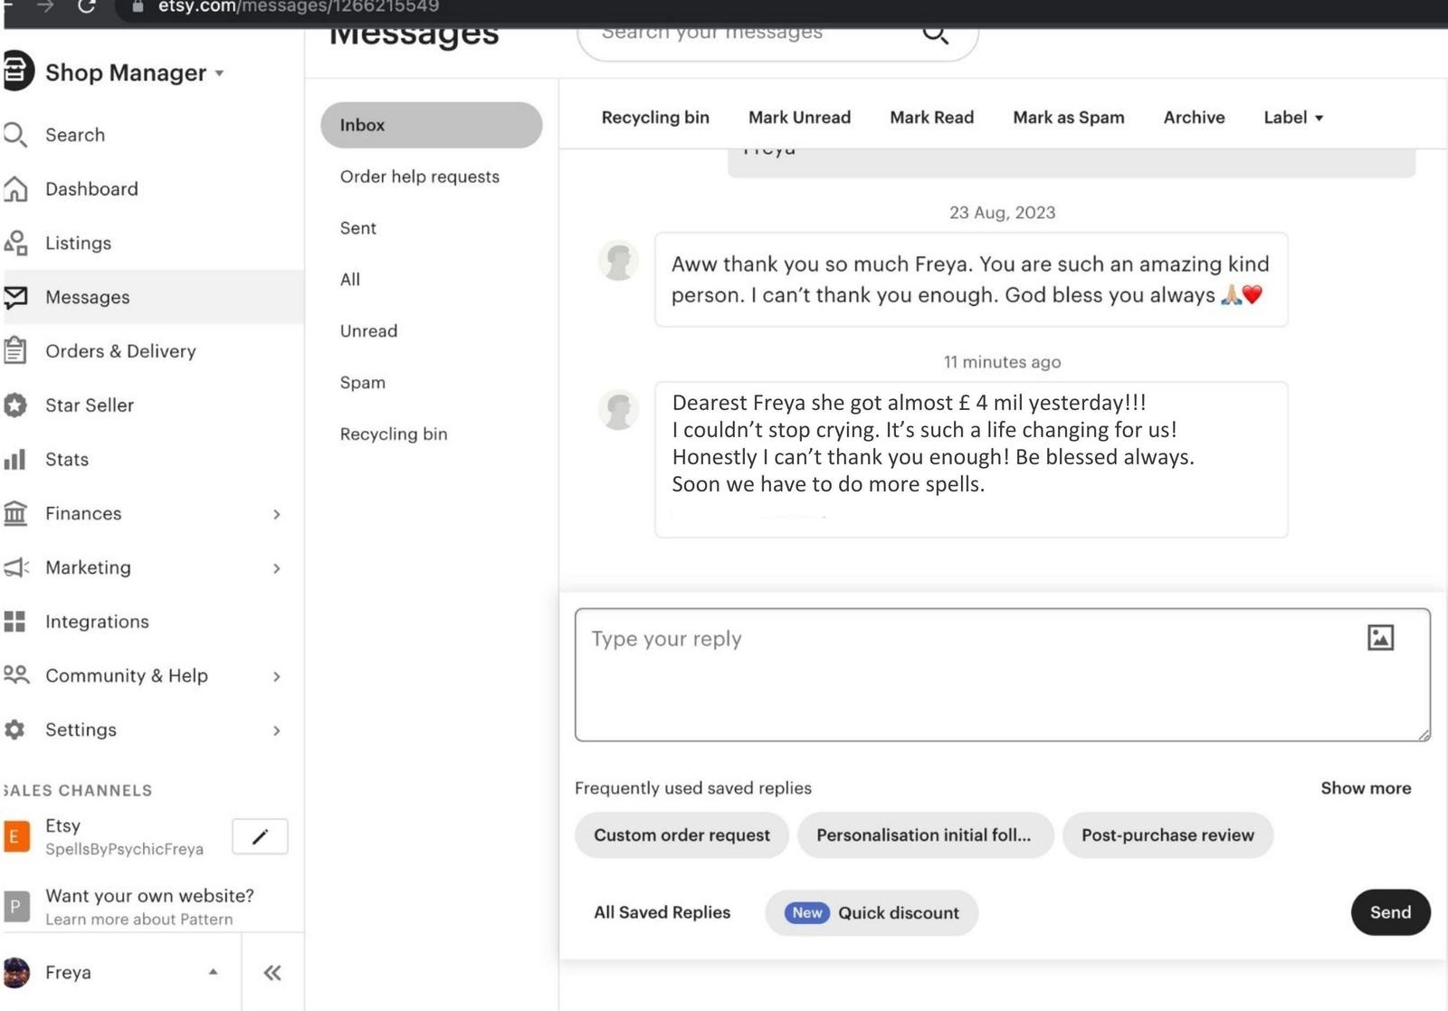Image resolution: width=1448 pixels, height=1011 pixels.
Task: Expand the Marketing submenu
Action: [276, 568]
